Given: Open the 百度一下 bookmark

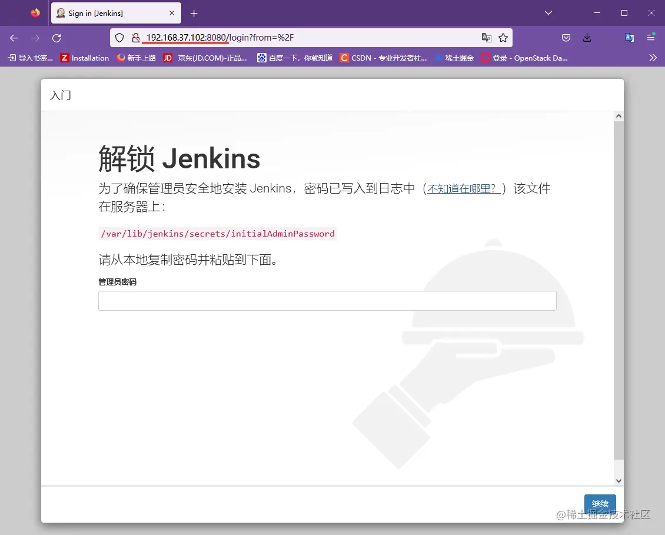Looking at the screenshot, I should tap(295, 58).
